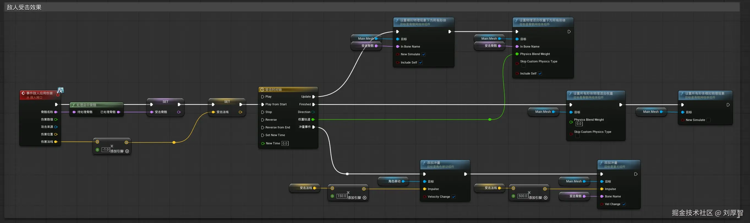The height and width of the screenshot is (223, 750).
Task: Click the 150.0 multiplier value field
Action: (342, 196)
